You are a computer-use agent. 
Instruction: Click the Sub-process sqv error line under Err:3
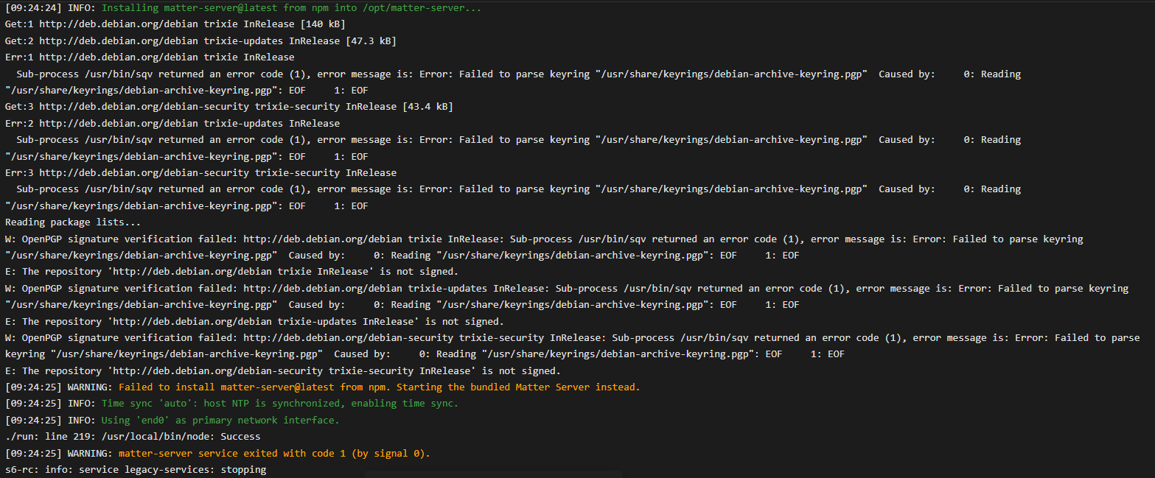point(513,197)
